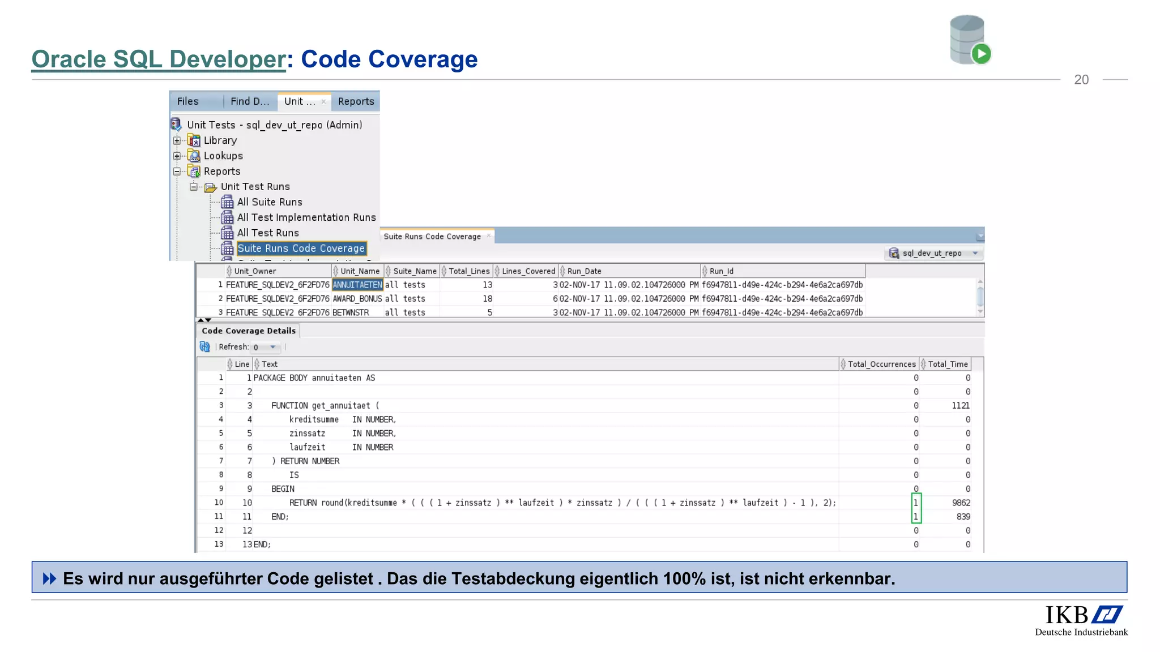1160x652 pixels.
Task: Sort by the Run_Date column header
Action: tap(629, 271)
